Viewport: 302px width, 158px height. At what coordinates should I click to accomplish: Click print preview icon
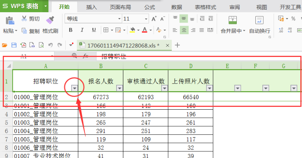(41, 45)
